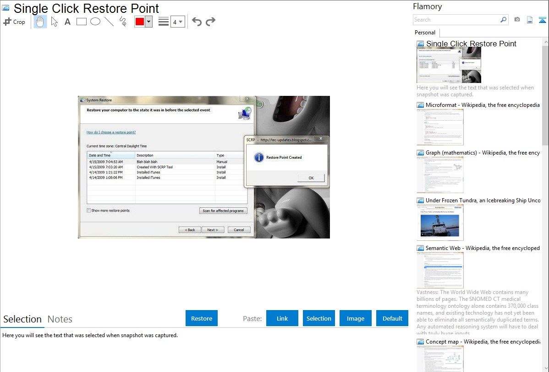549x372 pixels.
Task: Switch to the Notes tab
Action: pyautogui.click(x=60, y=319)
